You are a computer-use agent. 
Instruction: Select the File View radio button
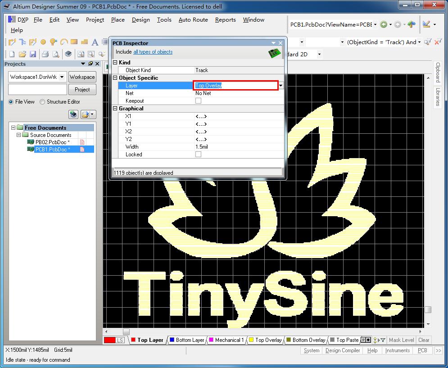pos(11,102)
